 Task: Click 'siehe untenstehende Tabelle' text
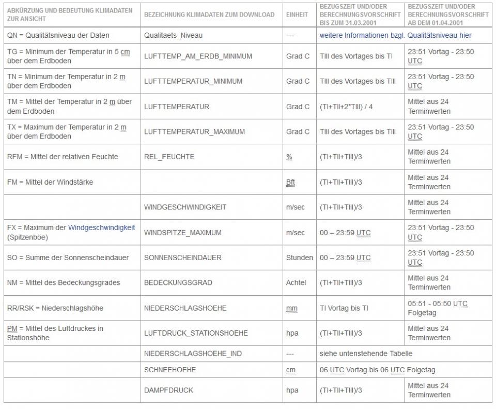(x=366, y=354)
